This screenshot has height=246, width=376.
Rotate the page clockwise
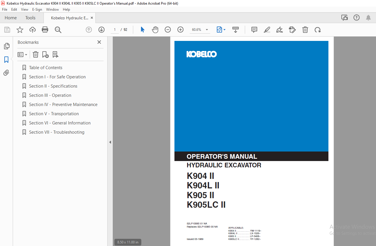click(x=318, y=30)
